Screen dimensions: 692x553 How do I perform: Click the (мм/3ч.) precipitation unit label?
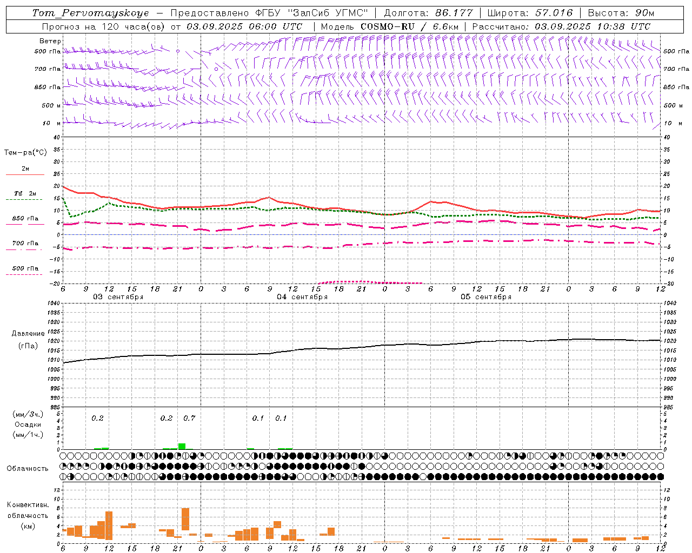[28, 414]
